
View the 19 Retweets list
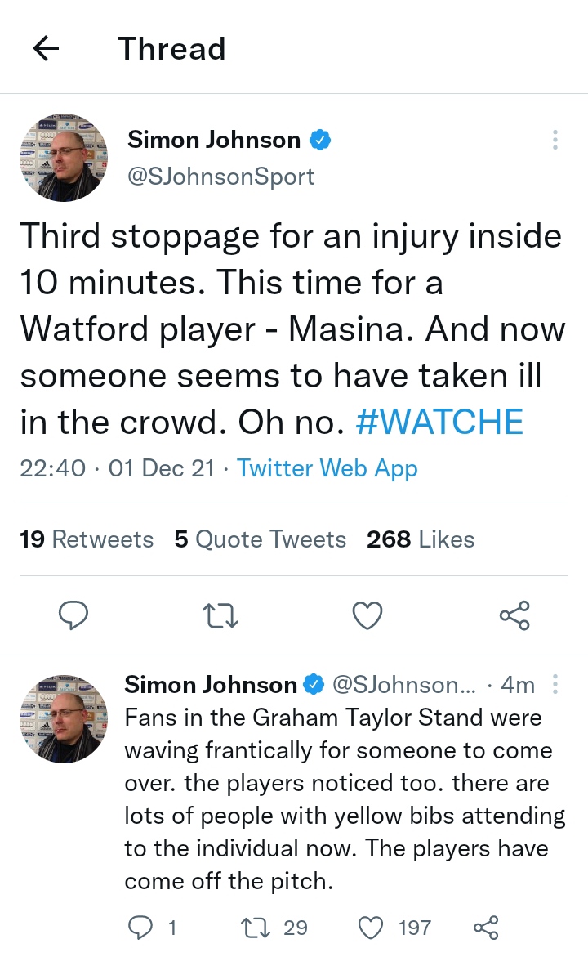coord(87,539)
